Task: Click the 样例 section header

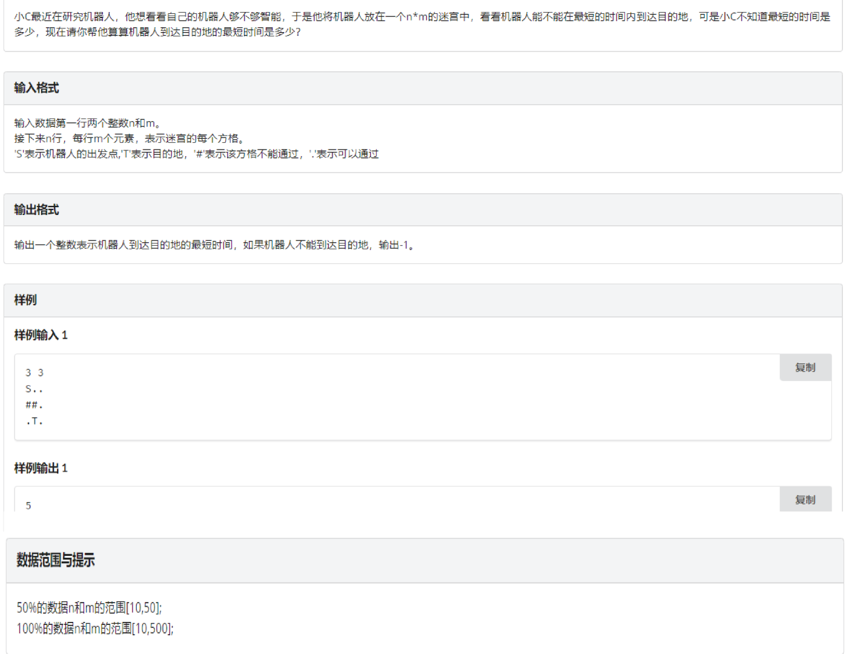Action: pyautogui.click(x=25, y=300)
